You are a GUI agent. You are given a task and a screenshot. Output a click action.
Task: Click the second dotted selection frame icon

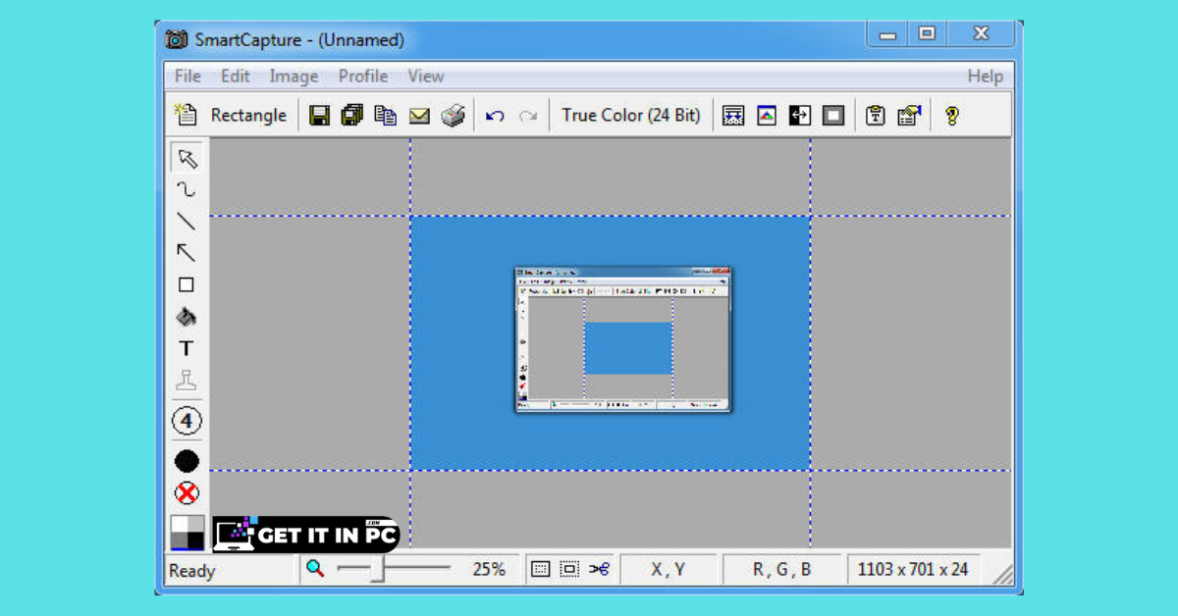(x=569, y=569)
